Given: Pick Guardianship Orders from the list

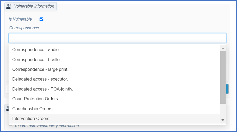Looking at the screenshot, I should pyautogui.click(x=32, y=109).
